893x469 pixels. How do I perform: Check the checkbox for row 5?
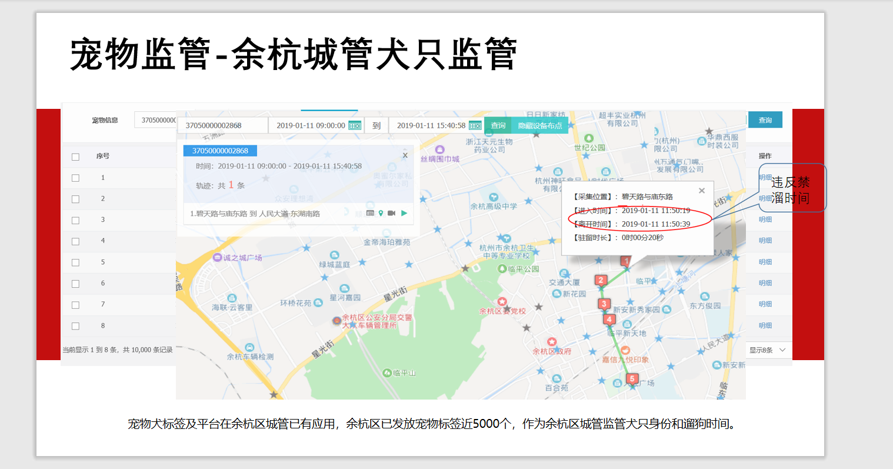75,262
